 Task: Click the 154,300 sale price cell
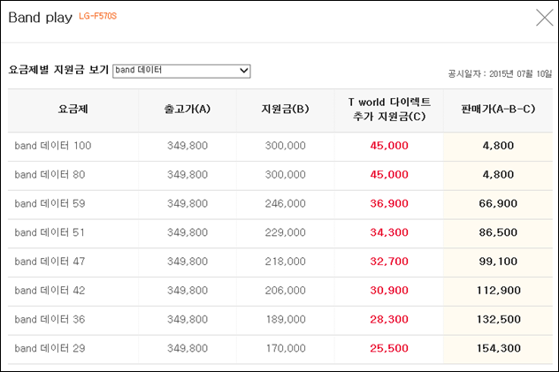pyautogui.click(x=498, y=348)
